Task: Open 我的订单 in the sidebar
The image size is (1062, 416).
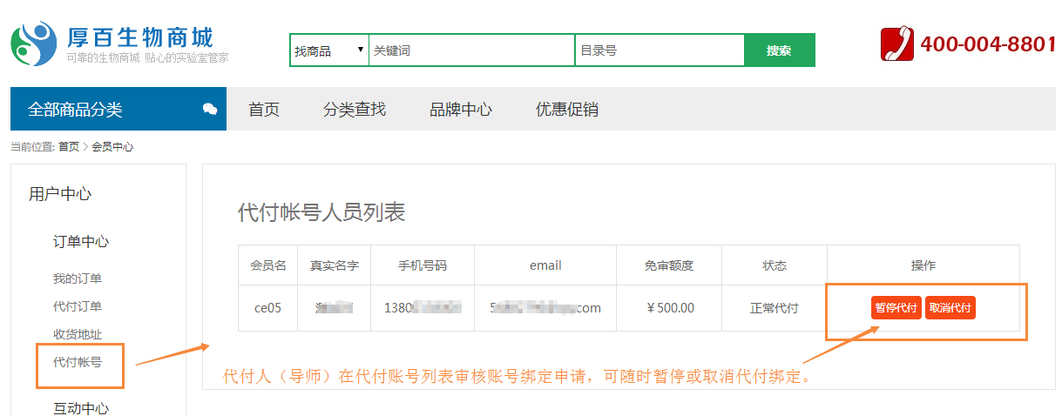Action: [78, 278]
